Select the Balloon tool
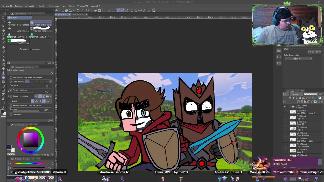The height and width of the screenshot is (182, 324). 3,103
